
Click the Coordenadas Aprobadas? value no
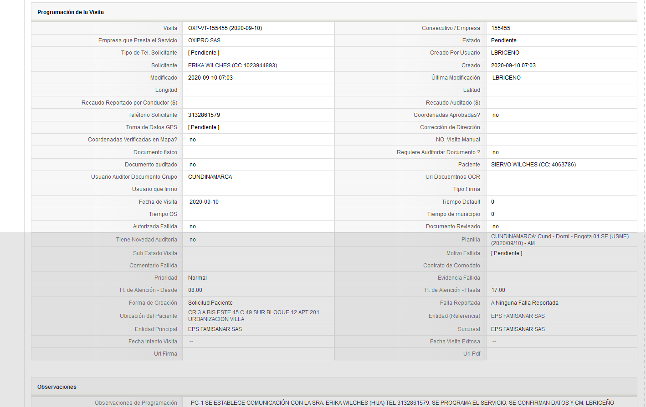coord(496,115)
